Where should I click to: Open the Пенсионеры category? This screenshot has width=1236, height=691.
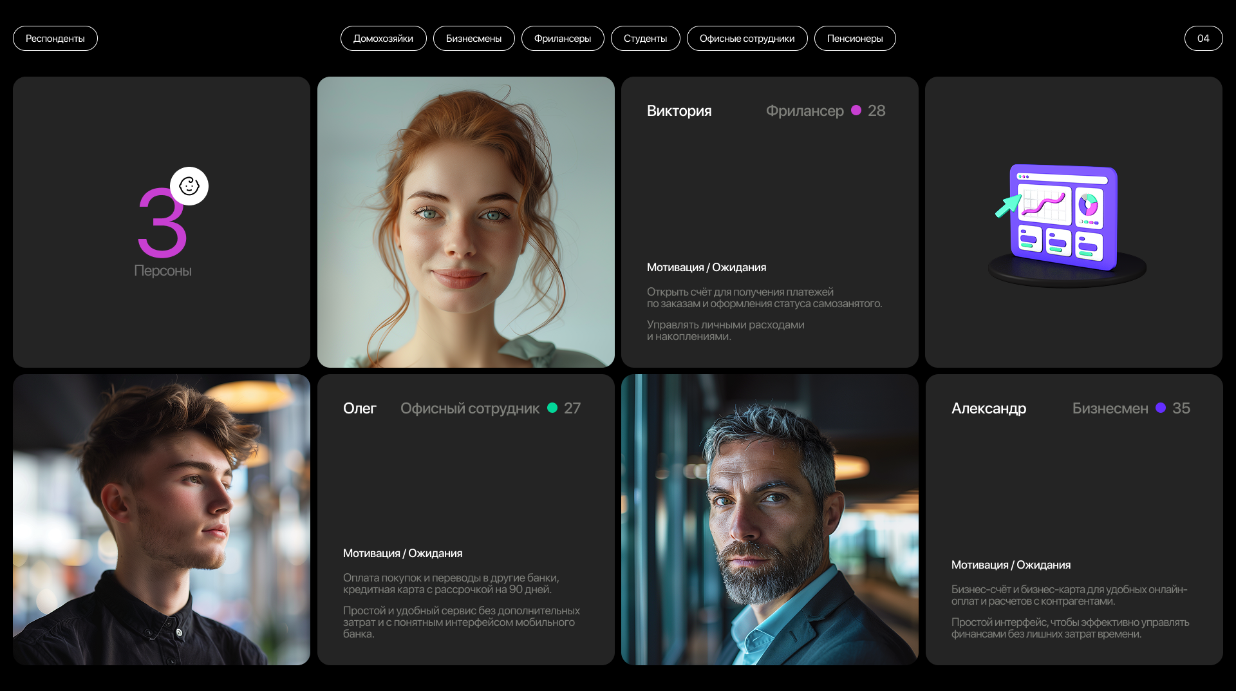click(x=855, y=39)
